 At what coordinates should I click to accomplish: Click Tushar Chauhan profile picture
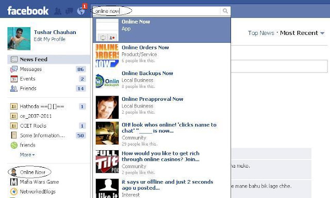[19, 39]
